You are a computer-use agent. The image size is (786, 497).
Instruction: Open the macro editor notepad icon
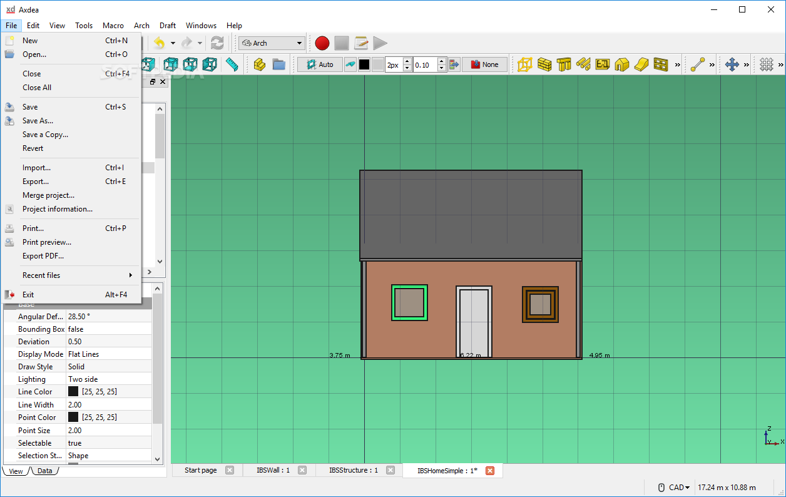[x=361, y=43]
